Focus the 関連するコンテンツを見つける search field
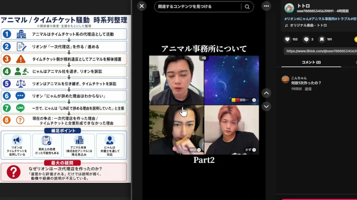Screen dimensions: 357x200 (198, 7)
